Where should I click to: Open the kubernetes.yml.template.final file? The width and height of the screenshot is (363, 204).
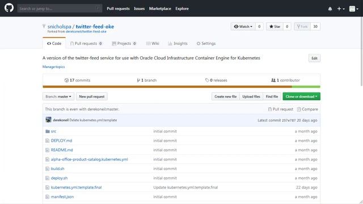76,188
